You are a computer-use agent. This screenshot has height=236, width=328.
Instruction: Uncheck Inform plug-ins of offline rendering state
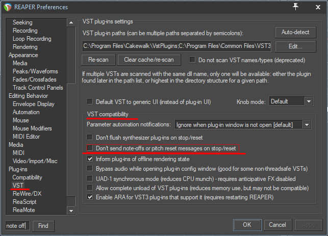(x=90, y=159)
